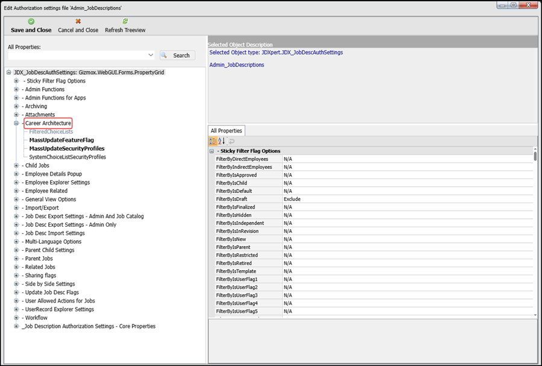Select the MassUpdateSecurityProfiles tree item

[67, 148]
